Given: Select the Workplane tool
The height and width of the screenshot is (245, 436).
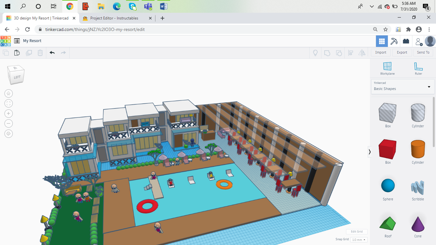Looking at the screenshot, I should point(387,68).
